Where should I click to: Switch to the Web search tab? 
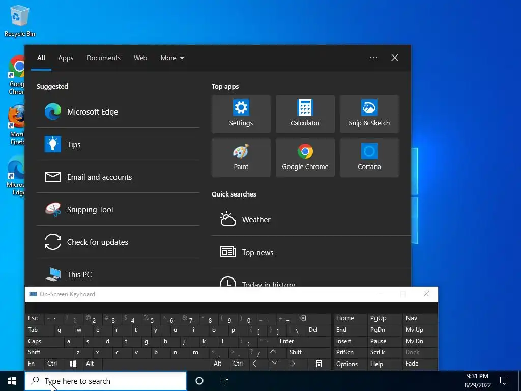(x=140, y=58)
